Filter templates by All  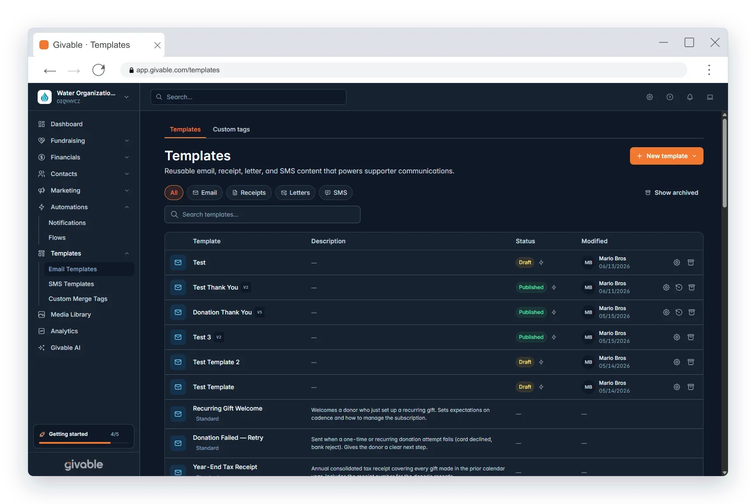(174, 193)
